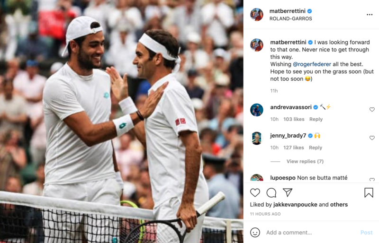Viewport: 379px width, 243px height.
Task: Open jakkevanpoucke's profile from likes
Action: (295, 204)
